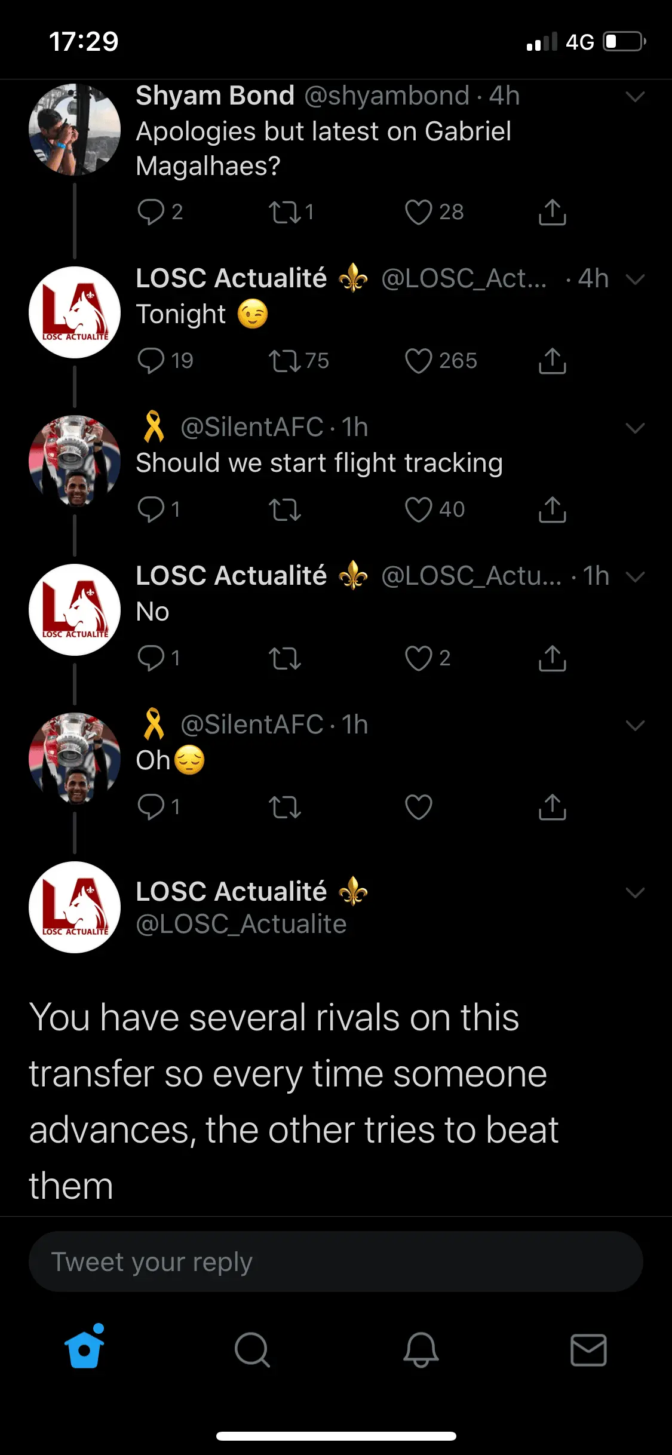Screen dimensions: 672x1455
Task: Like Shyam Bond's tweet
Action: (x=418, y=212)
